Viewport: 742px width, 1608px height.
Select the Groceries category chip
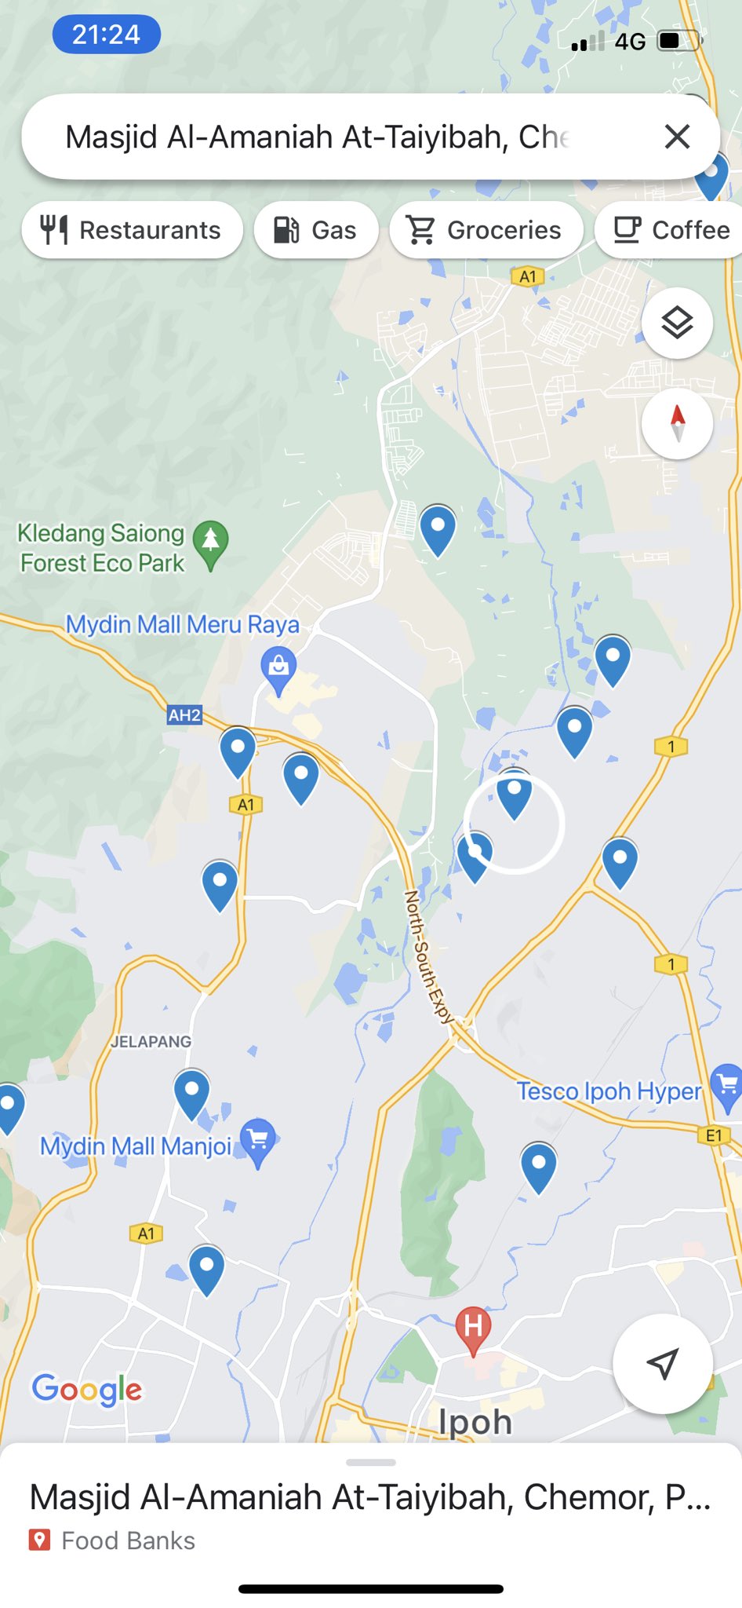pyautogui.click(x=486, y=230)
